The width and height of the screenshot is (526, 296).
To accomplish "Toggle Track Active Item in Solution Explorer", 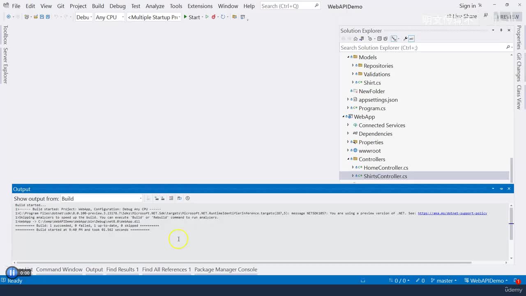I will point(394,39).
